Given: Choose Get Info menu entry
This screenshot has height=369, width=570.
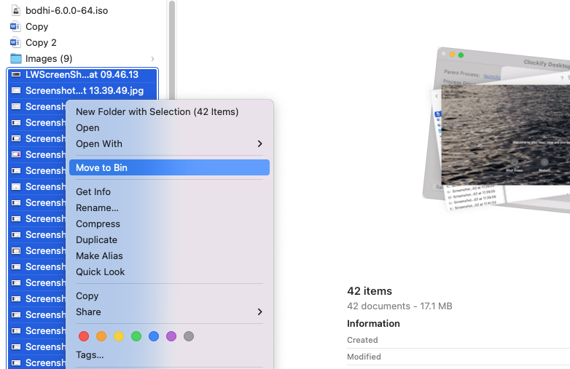Looking at the screenshot, I should [x=93, y=191].
